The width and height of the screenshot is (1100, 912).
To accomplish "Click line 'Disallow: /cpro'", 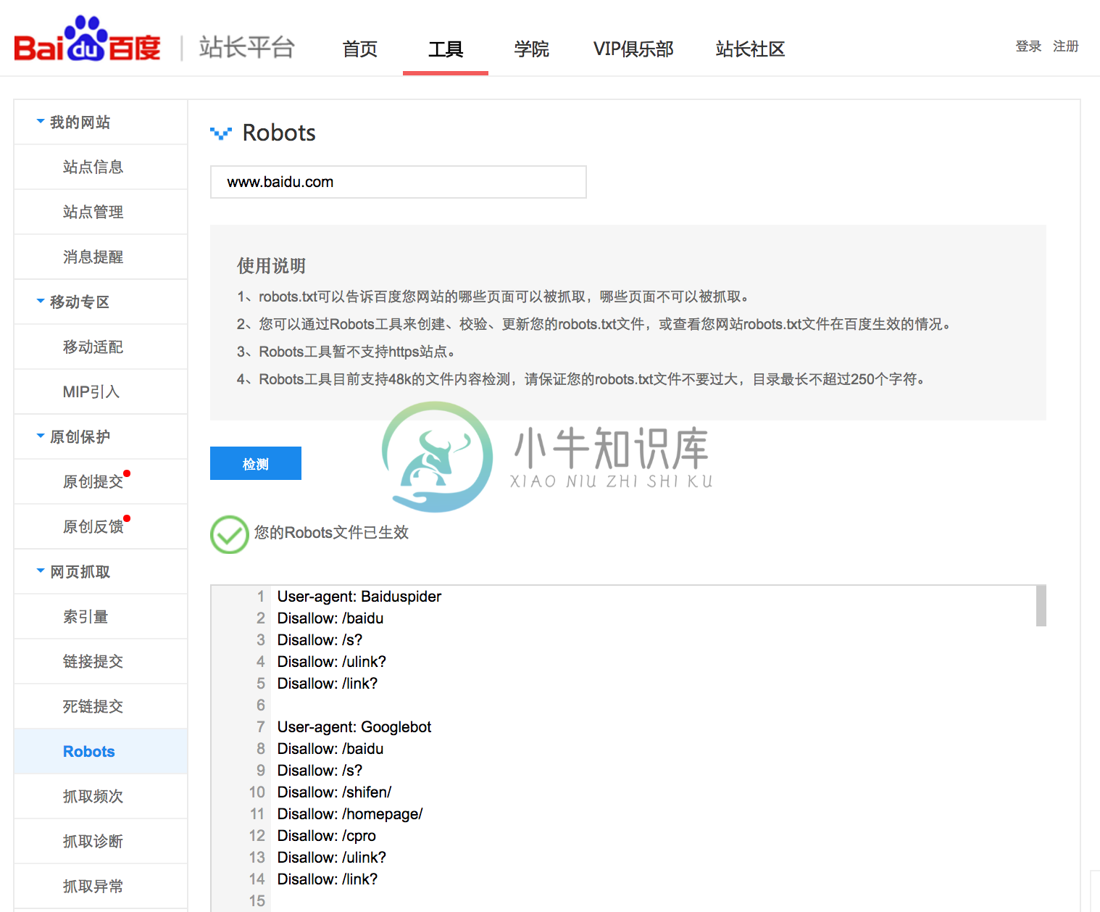I will 327,835.
